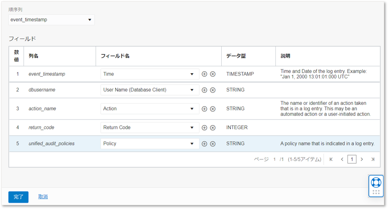Click the add icon in the dbusername row
Image resolution: width=388 pixels, height=209 pixels.
(204, 90)
